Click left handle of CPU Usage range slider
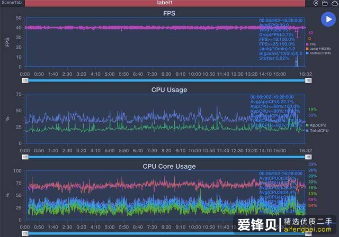Viewport: 339px width, 237px height. [x=25, y=157]
